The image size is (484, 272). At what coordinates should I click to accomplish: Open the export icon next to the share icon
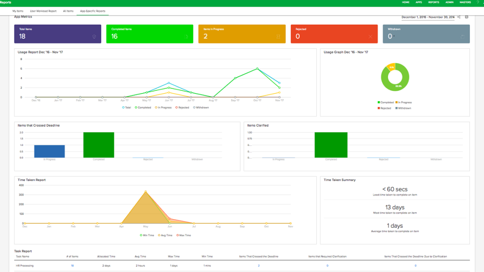click(467, 17)
